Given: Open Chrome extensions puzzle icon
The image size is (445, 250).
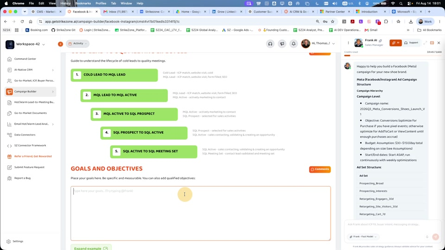Looking at the screenshot, I should click(386, 22).
